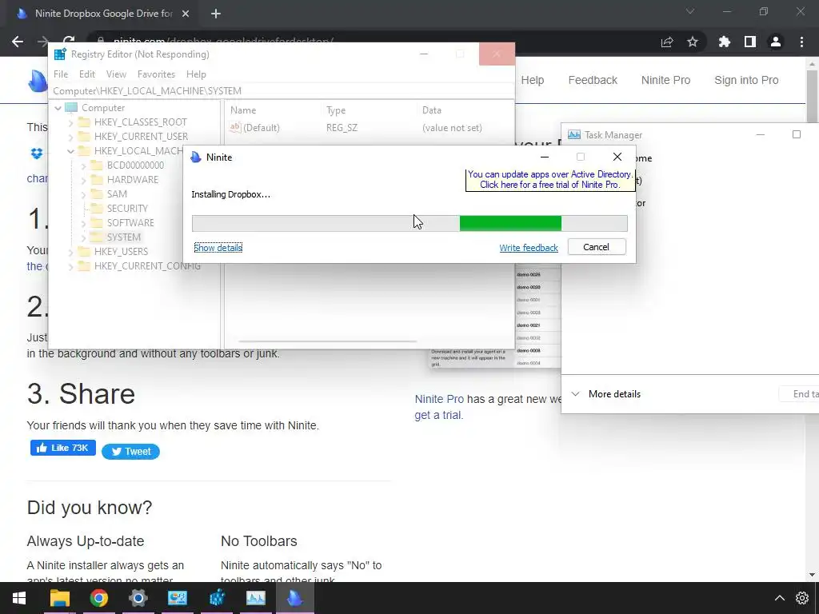Image resolution: width=819 pixels, height=614 pixels.
Task: Open Chrome from the taskbar
Action: click(98, 598)
